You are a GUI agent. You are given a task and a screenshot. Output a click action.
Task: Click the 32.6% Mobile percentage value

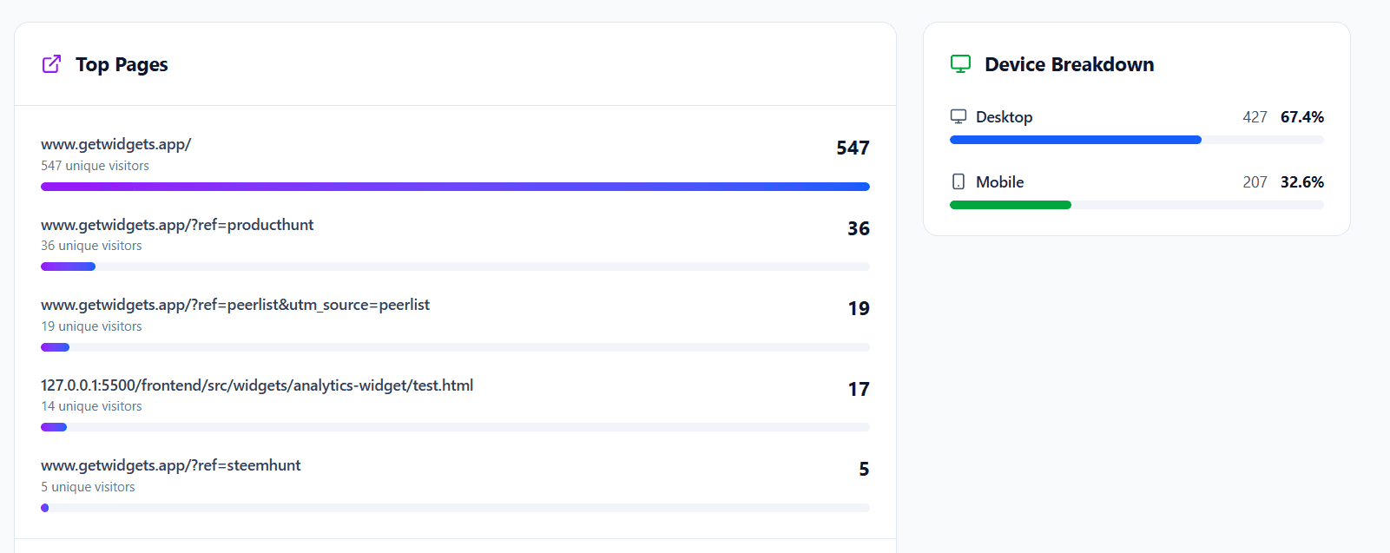pyautogui.click(x=1302, y=181)
